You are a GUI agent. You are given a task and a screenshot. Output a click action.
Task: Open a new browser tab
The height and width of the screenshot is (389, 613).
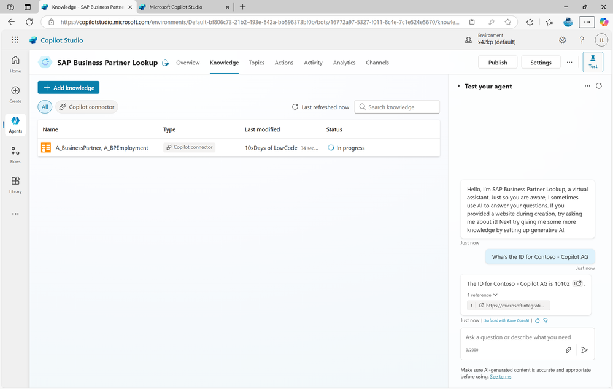(243, 7)
